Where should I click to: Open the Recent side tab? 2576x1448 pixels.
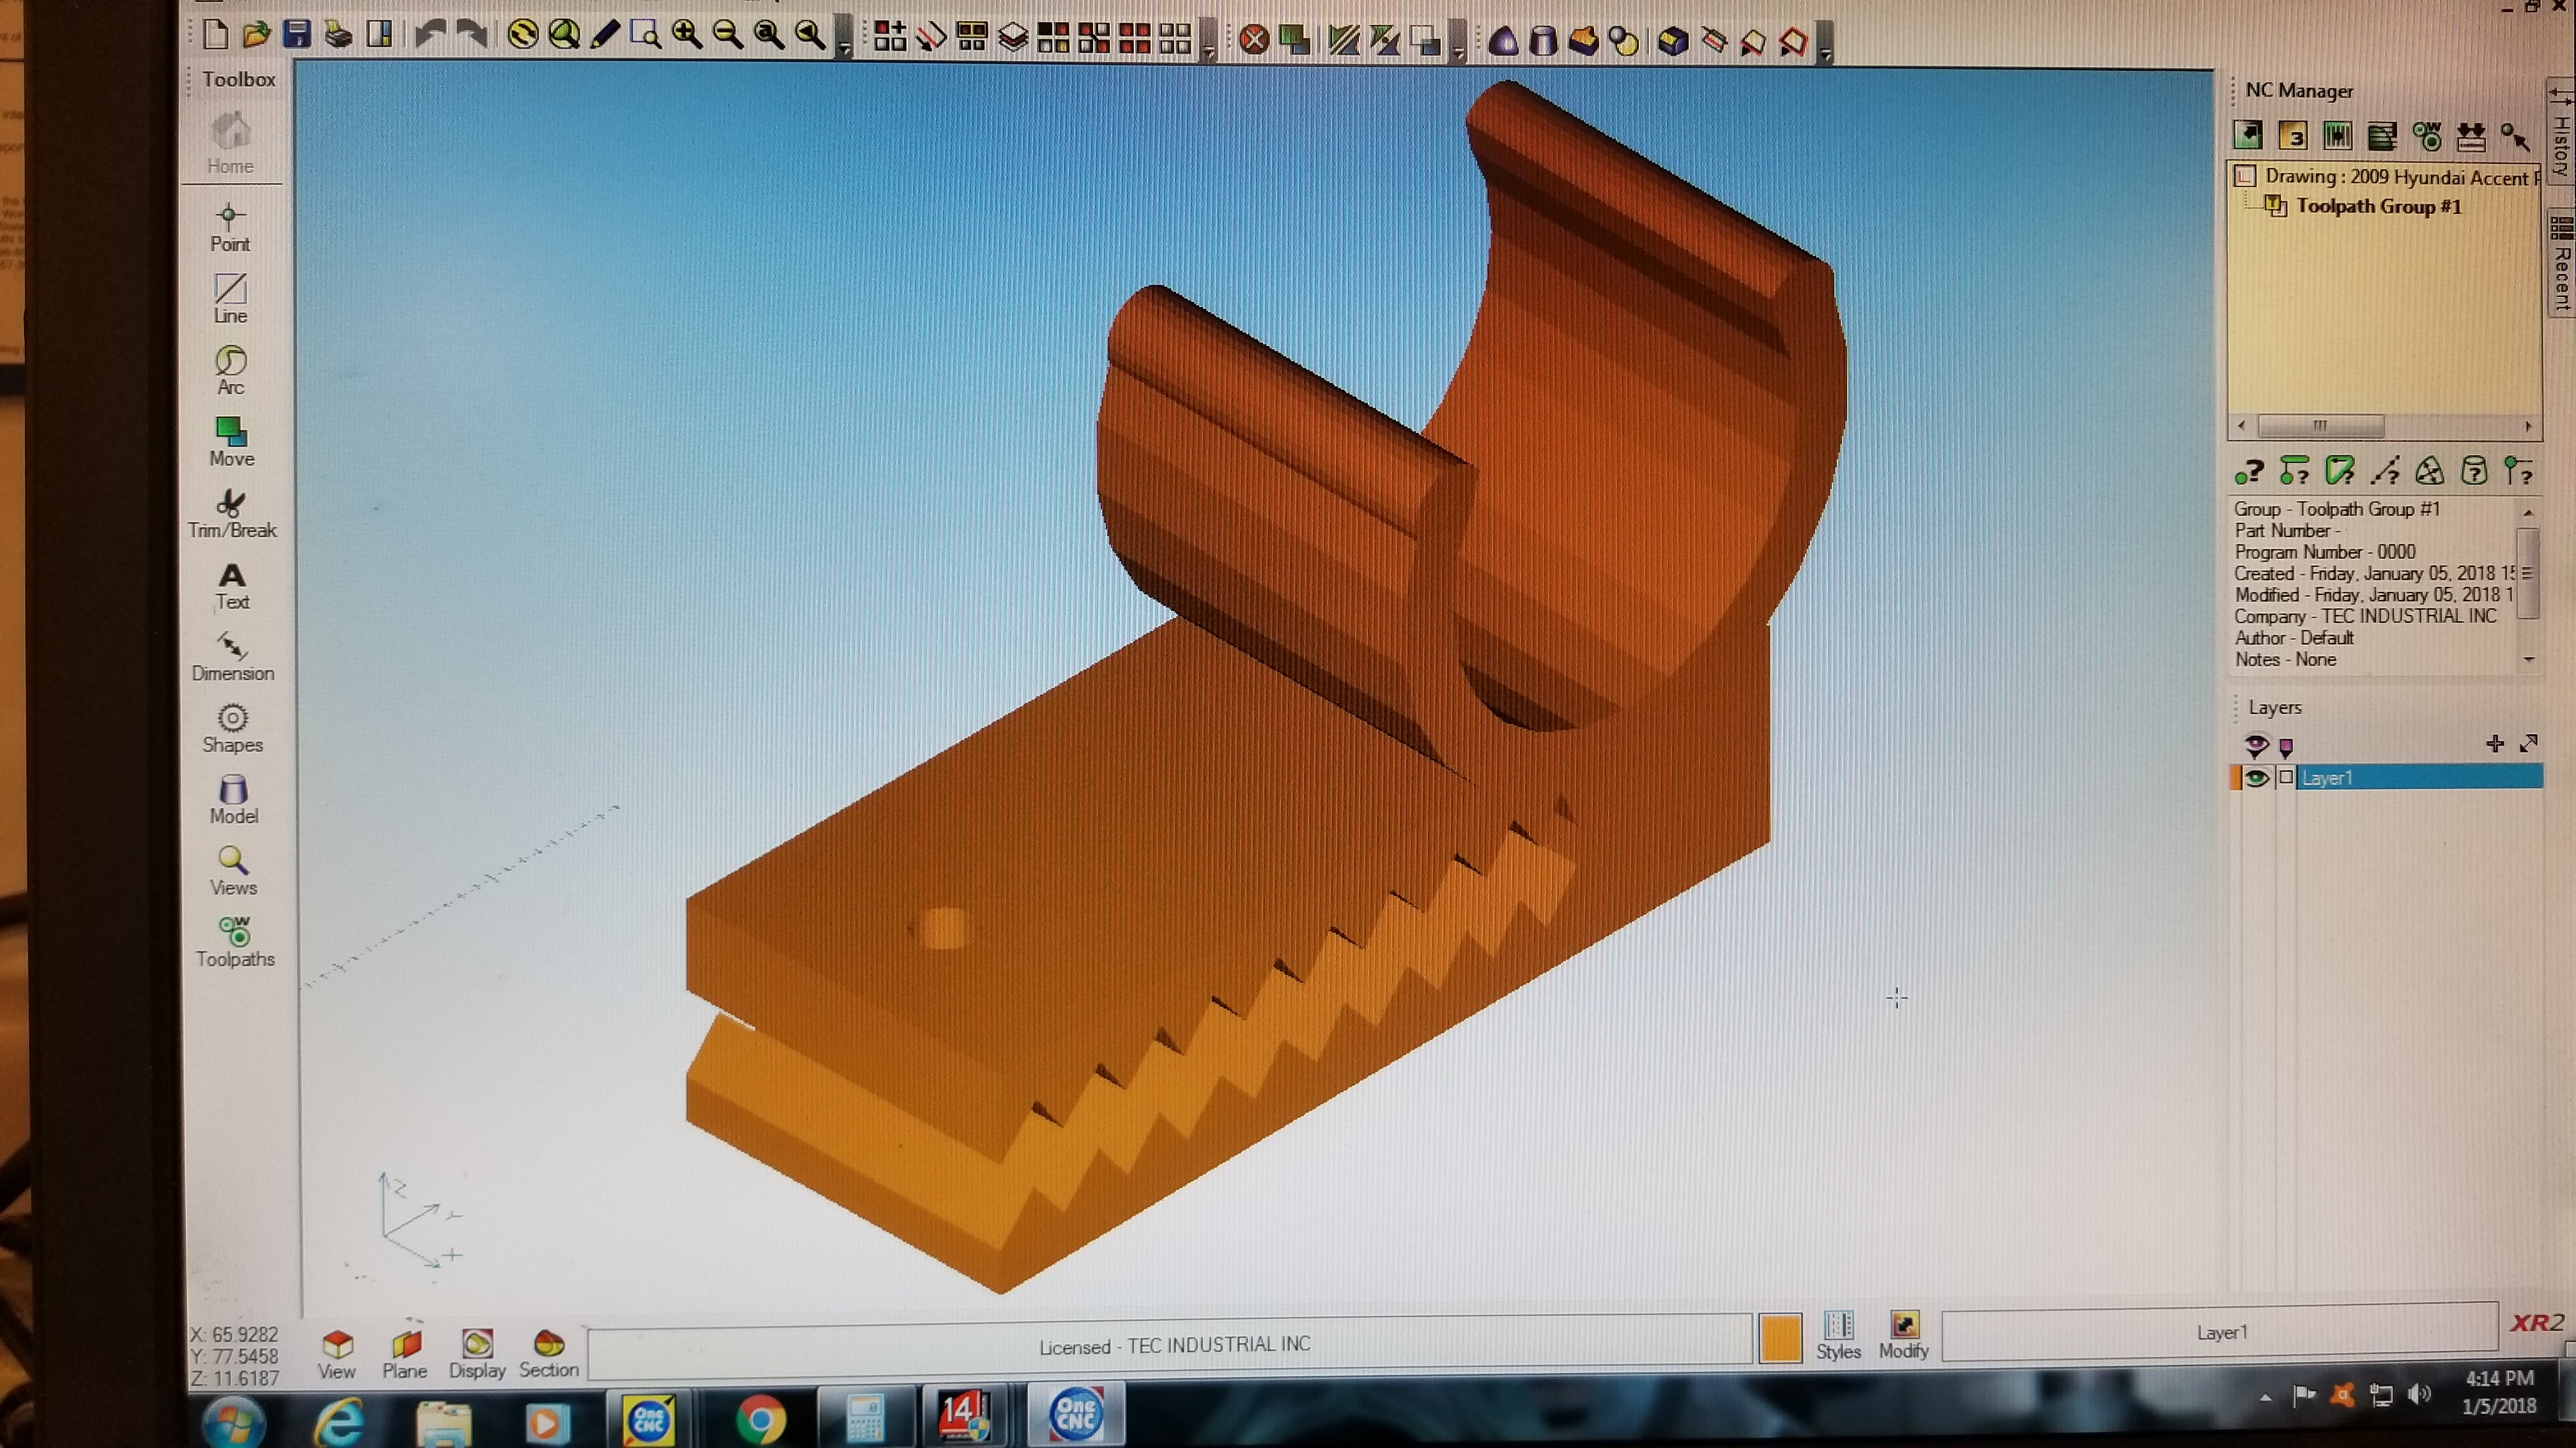click(2561, 264)
